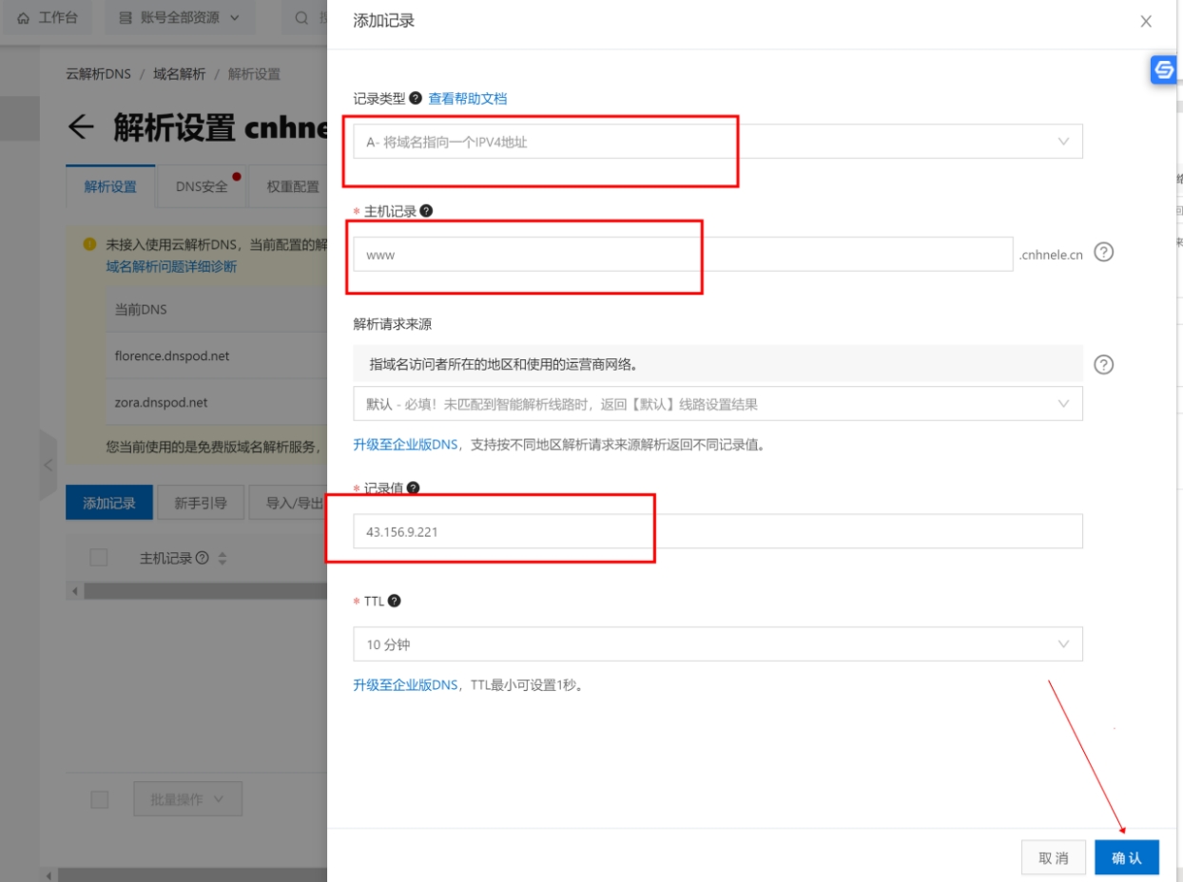Click the blue 添加记录 button
Screen dimensions: 1183x882
click(109, 503)
